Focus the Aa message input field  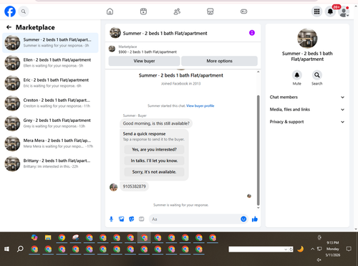point(195,219)
